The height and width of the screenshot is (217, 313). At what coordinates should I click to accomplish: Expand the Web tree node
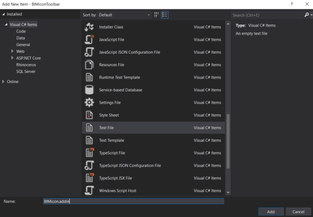(x=12, y=51)
